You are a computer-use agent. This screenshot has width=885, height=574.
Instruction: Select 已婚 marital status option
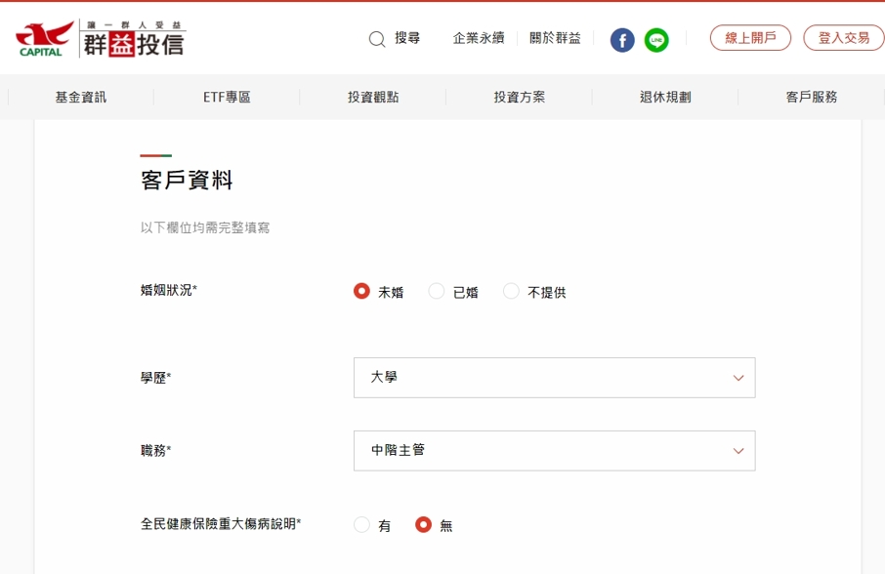[x=437, y=291]
